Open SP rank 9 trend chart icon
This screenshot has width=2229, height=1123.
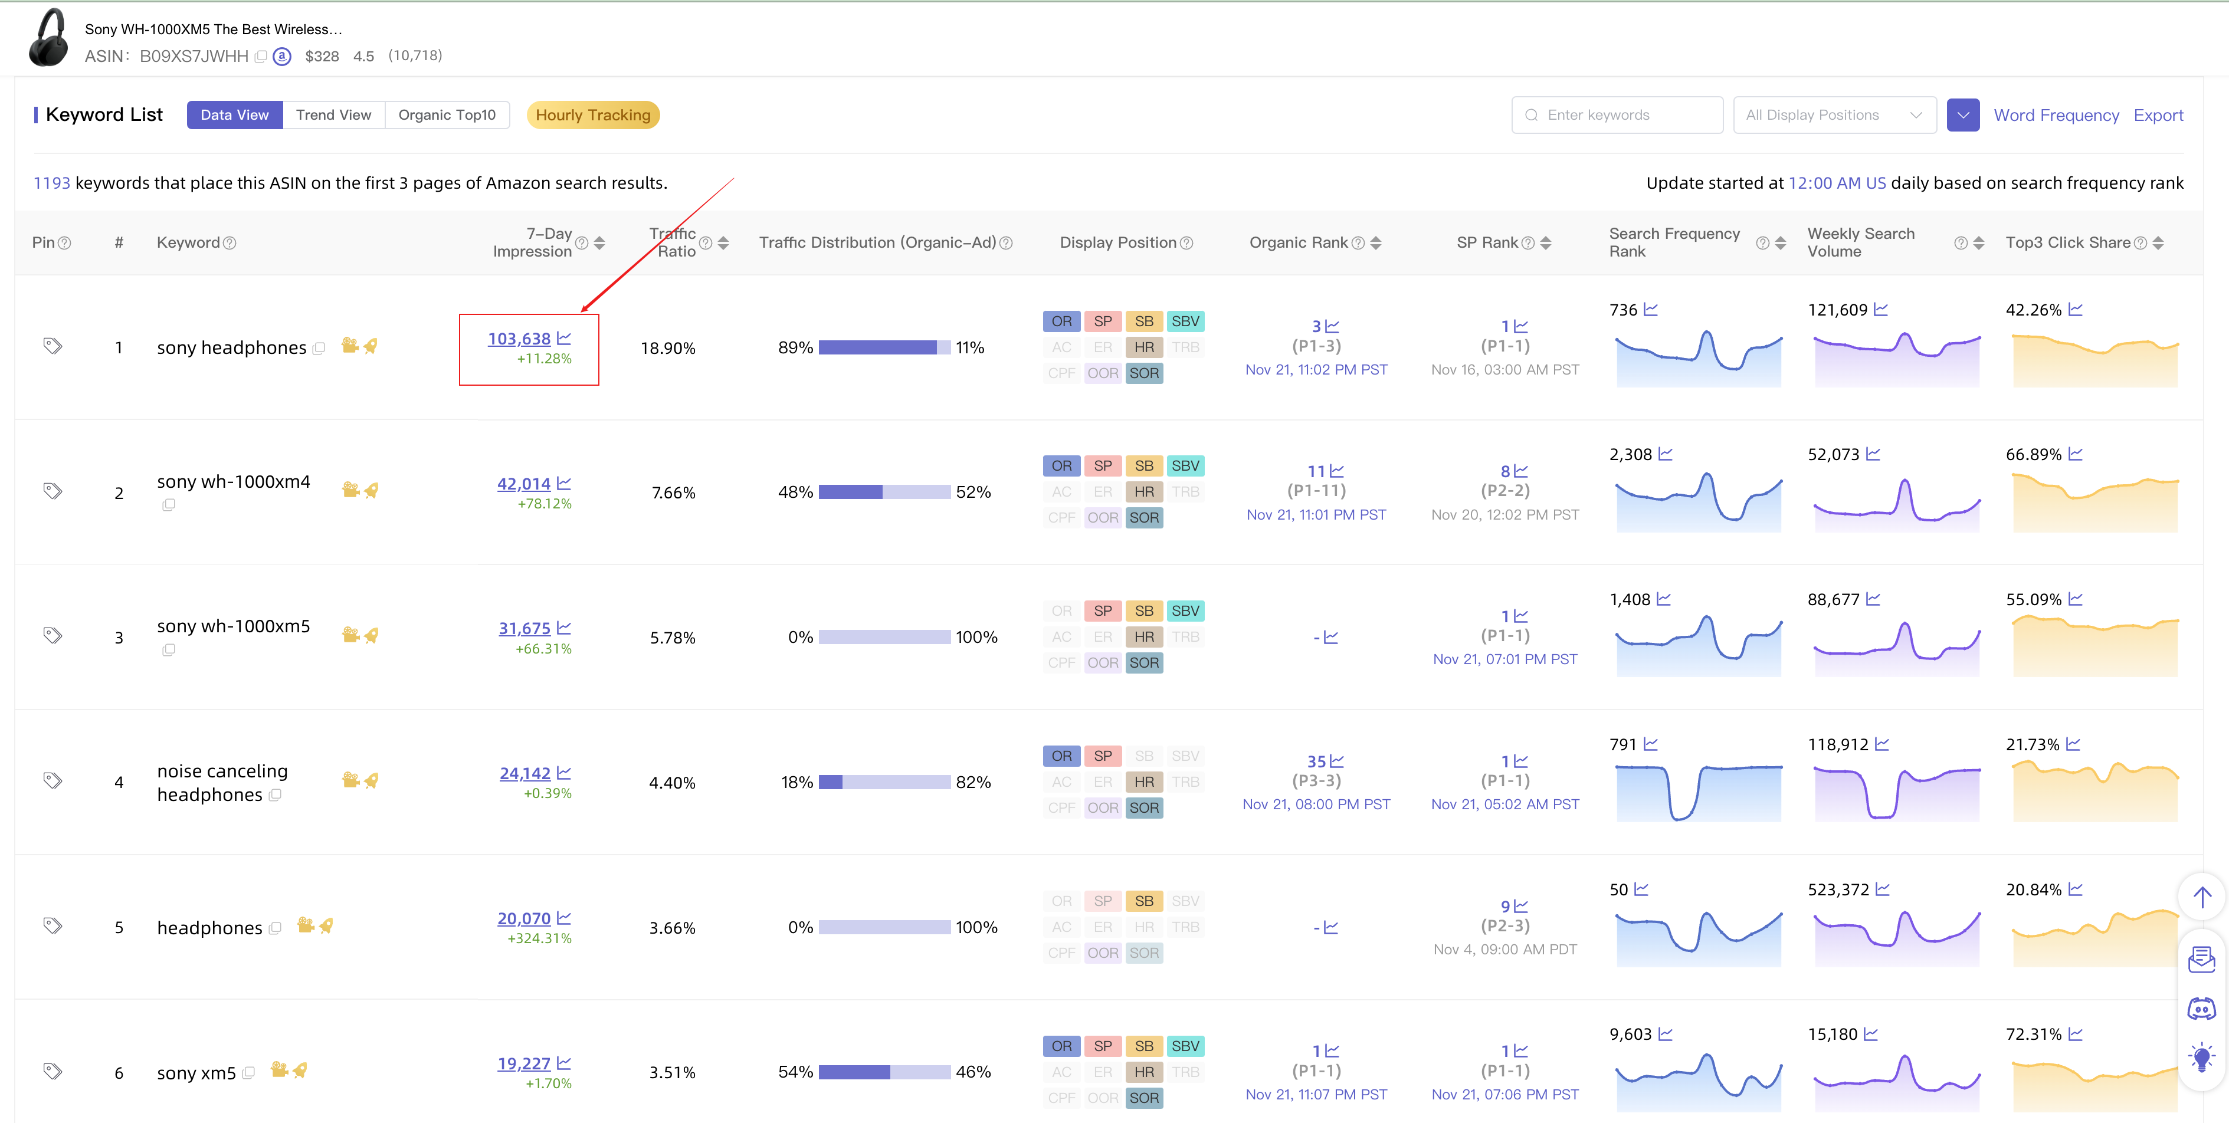1521,906
